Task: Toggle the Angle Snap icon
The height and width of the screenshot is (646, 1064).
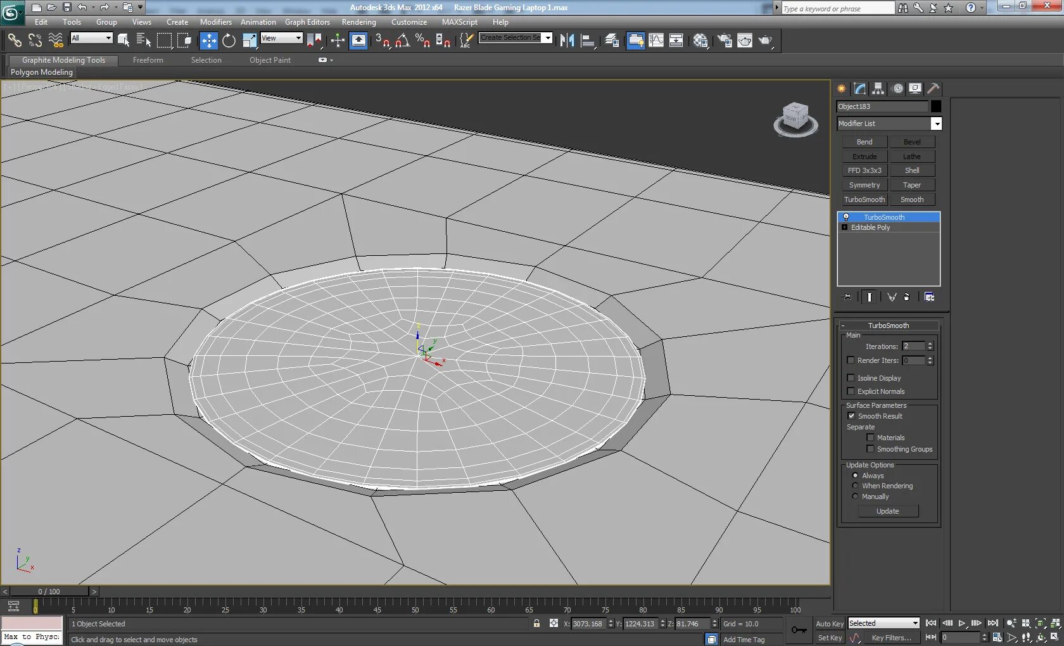Action: [x=402, y=41]
